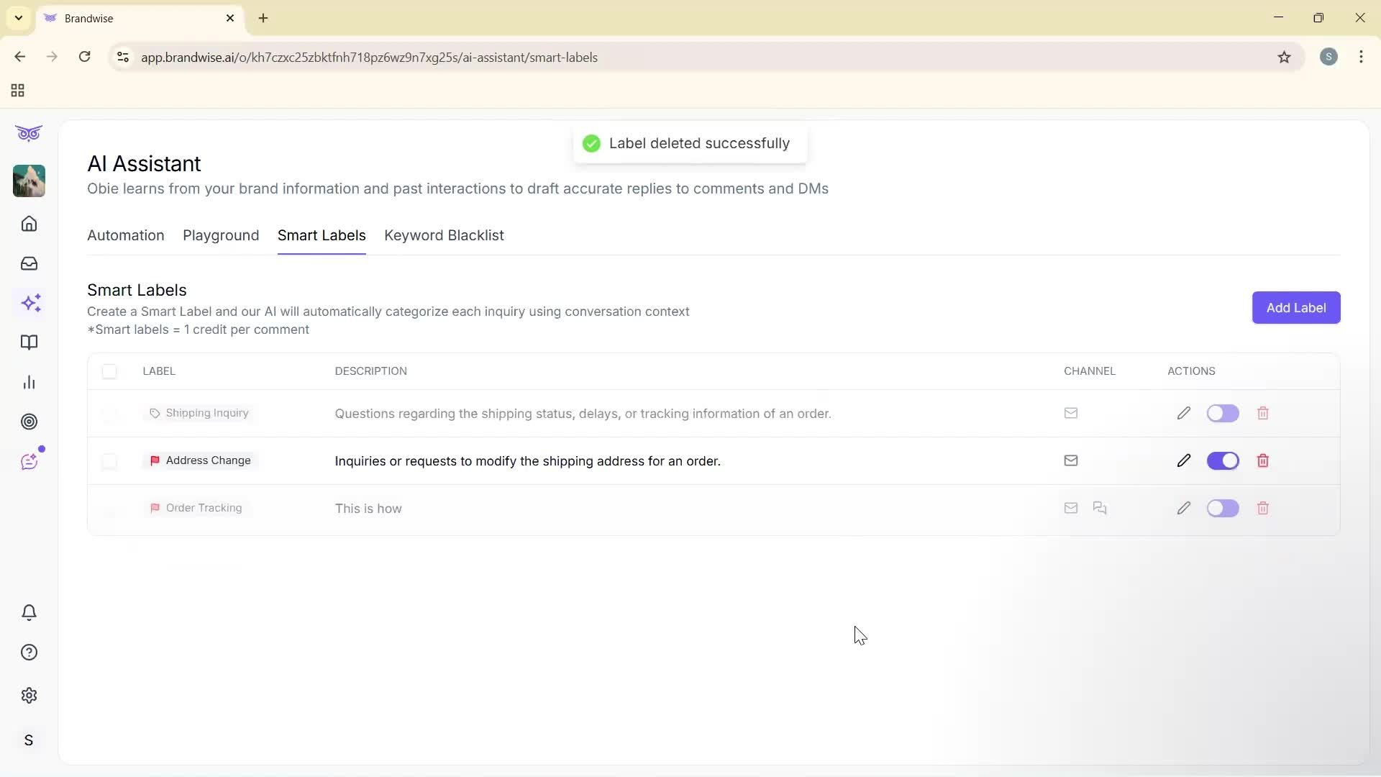Screen dimensions: 1381x777
Task: Edit the Address Change label with pencil icon
Action: tap(1183, 460)
